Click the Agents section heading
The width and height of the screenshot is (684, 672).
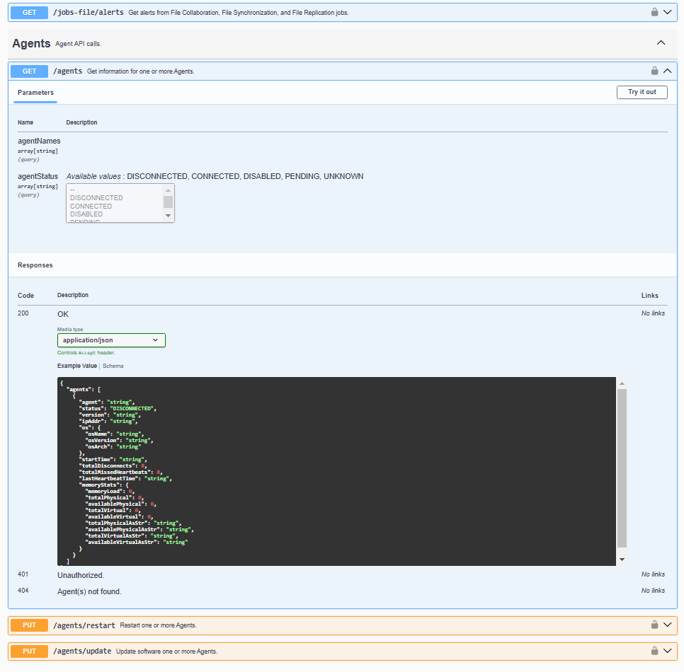pos(31,44)
